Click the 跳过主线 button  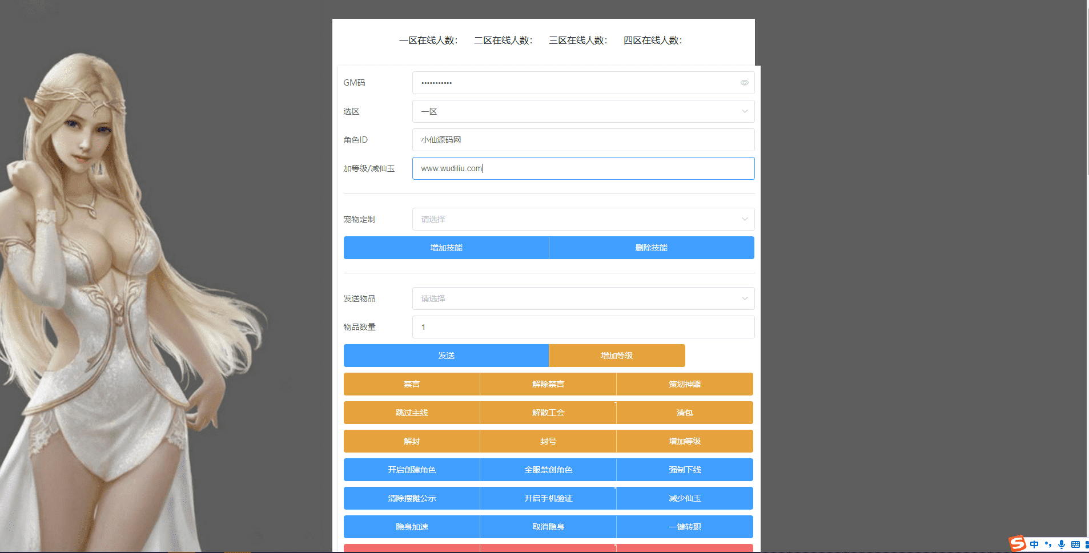click(412, 413)
